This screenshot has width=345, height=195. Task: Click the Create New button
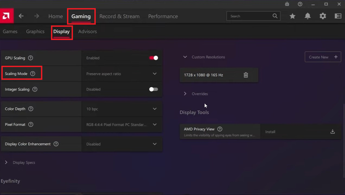(x=323, y=57)
